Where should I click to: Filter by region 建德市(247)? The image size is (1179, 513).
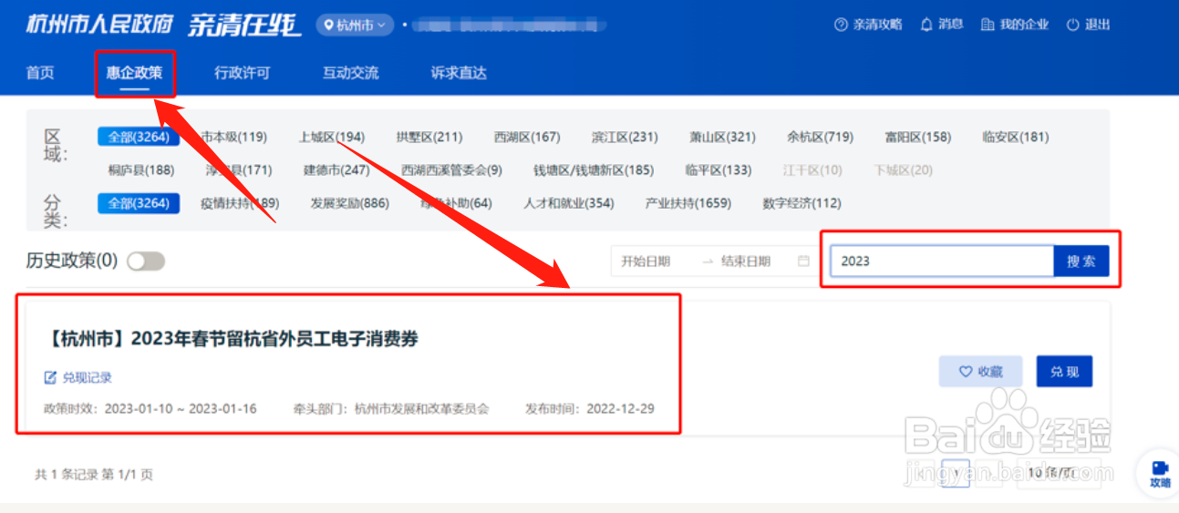[336, 169]
